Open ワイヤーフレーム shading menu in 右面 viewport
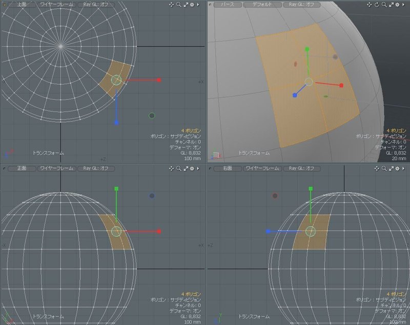The width and height of the screenshot is (410, 325). click(x=262, y=168)
